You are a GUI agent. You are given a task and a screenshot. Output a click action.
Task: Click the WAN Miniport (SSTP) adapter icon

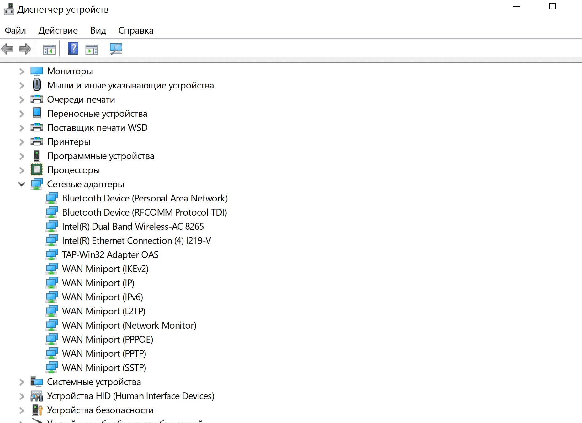[52, 367]
